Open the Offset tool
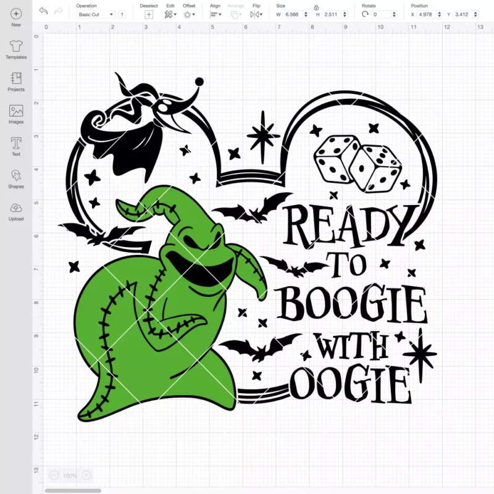 pyautogui.click(x=188, y=14)
